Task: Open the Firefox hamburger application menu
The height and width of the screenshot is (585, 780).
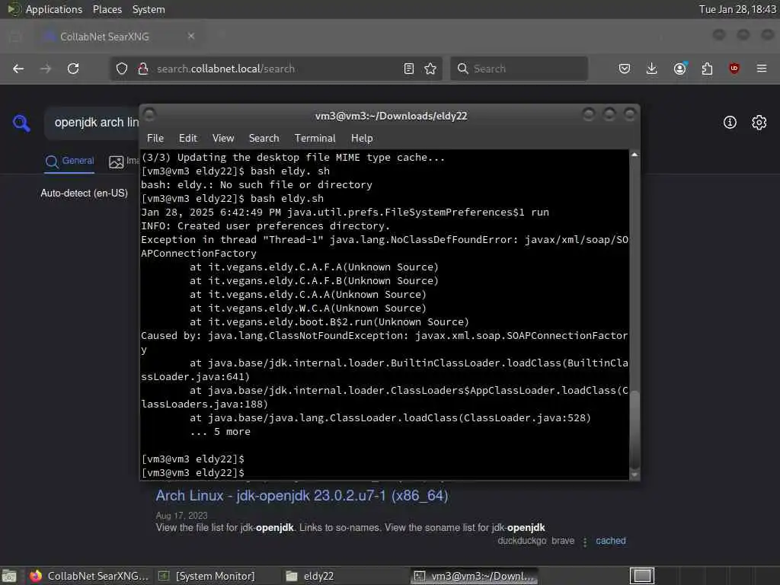Action: pos(762,69)
